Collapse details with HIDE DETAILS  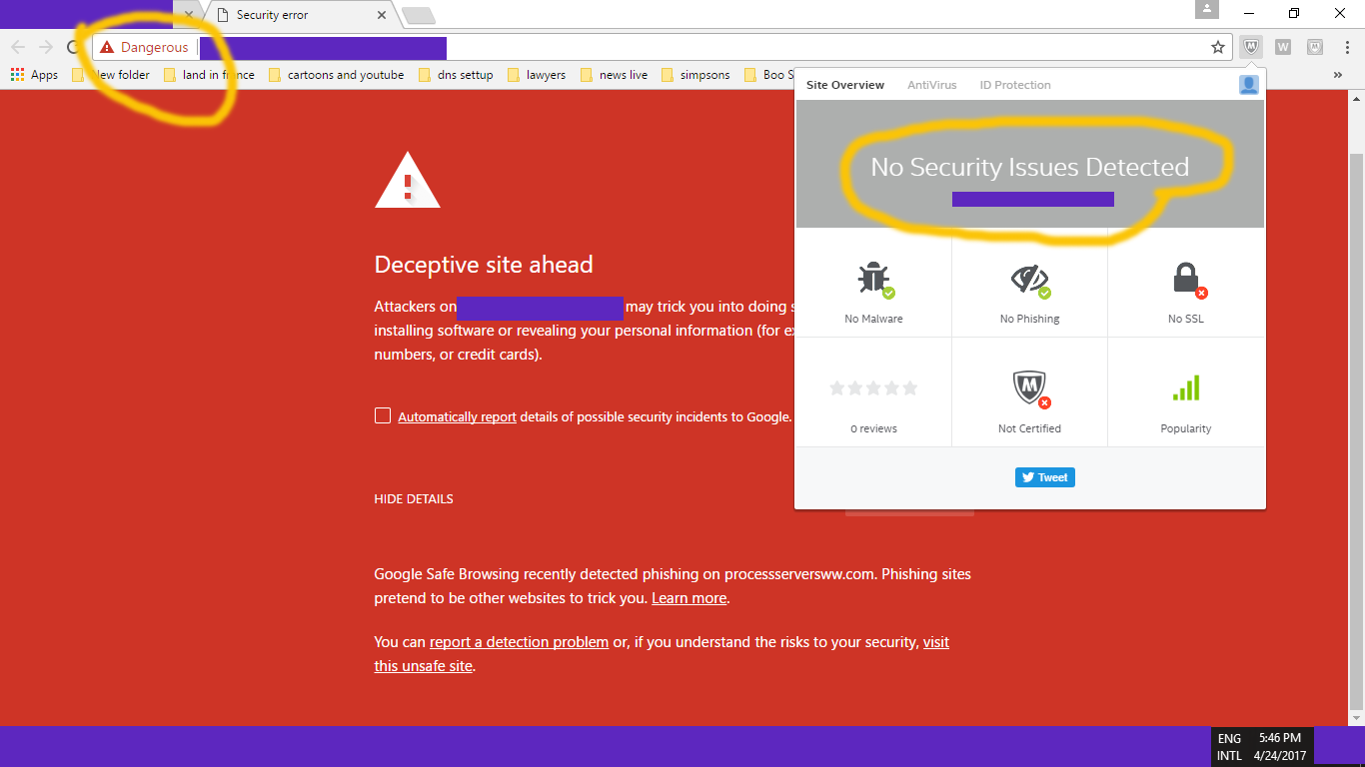click(414, 498)
